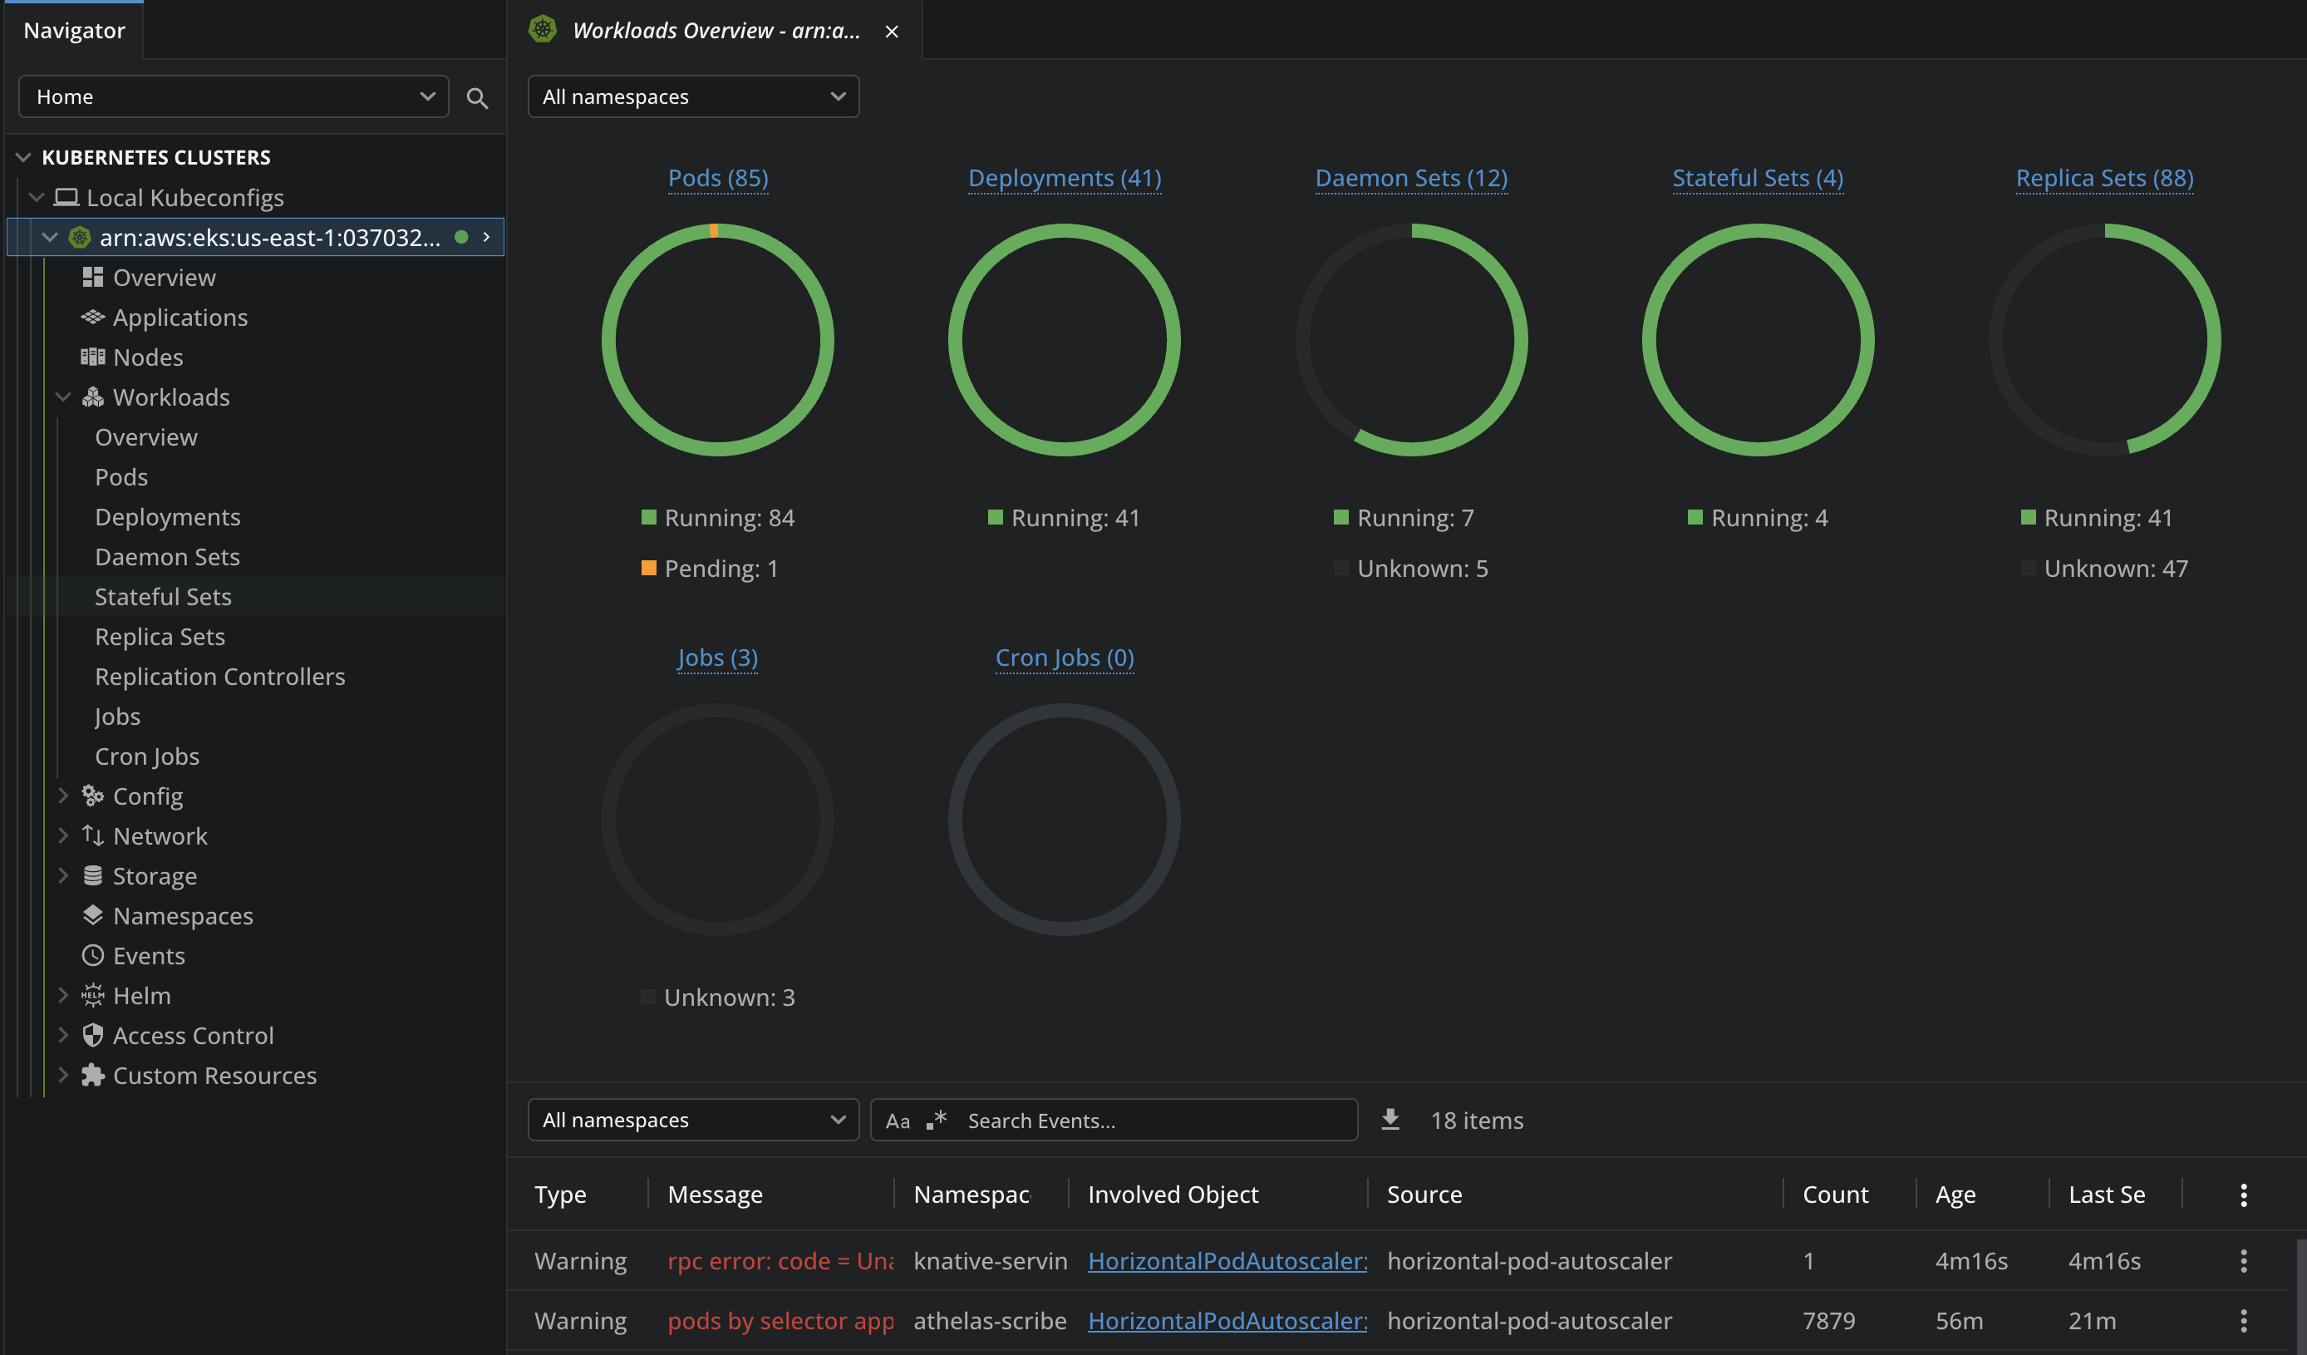This screenshot has height=1355, width=2307.
Task: Click the green cluster connection status dot
Action: point(461,237)
